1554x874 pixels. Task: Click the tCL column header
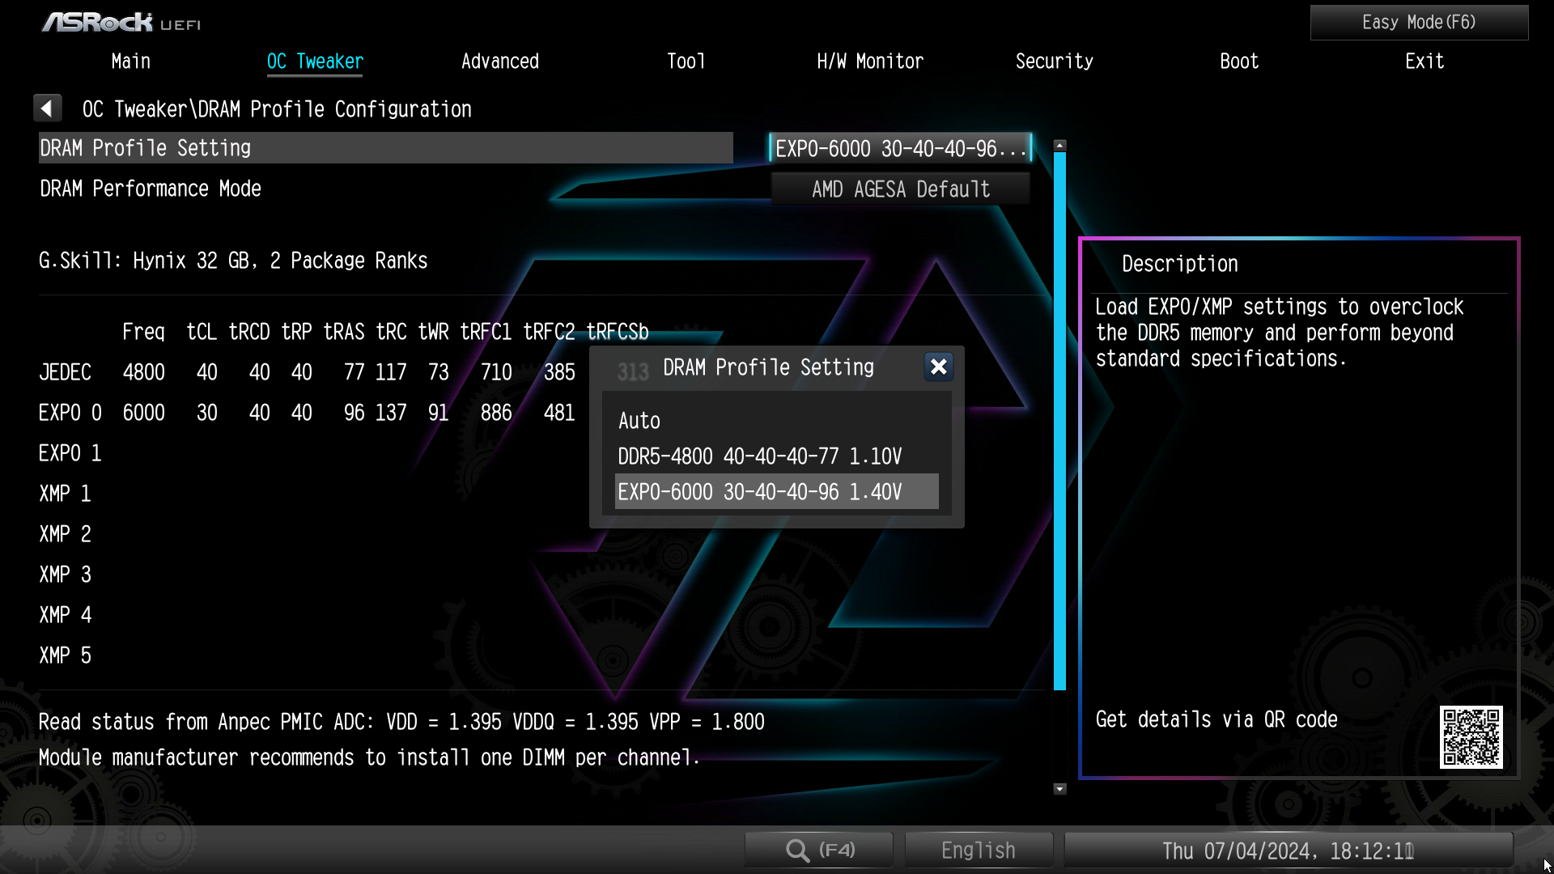pos(202,332)
